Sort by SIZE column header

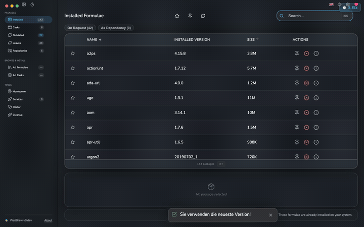click(253, 40)
